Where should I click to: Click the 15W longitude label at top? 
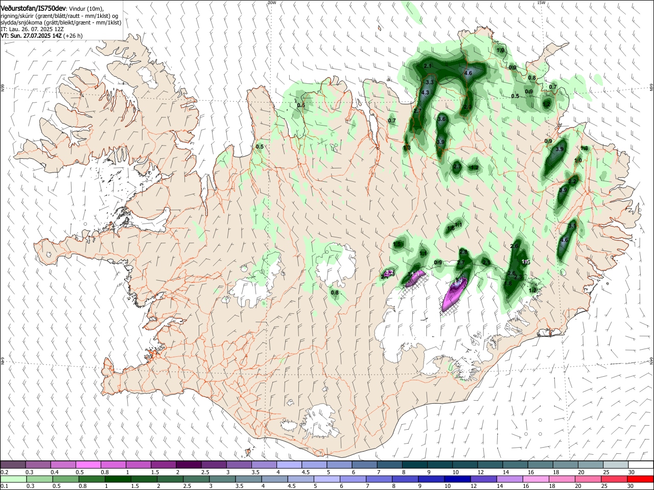point(542,3)
